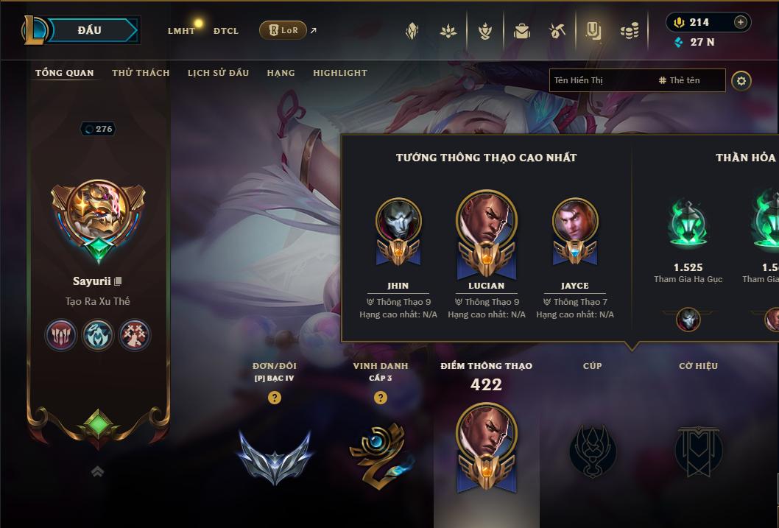This screenshot has height=528, width=779.
Task: Copy the Sayurii name icon
Action: click(118, 281)
